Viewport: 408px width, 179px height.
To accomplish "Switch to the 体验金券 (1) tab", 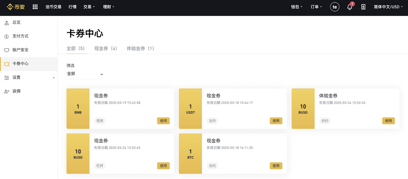I will [140, 48].
